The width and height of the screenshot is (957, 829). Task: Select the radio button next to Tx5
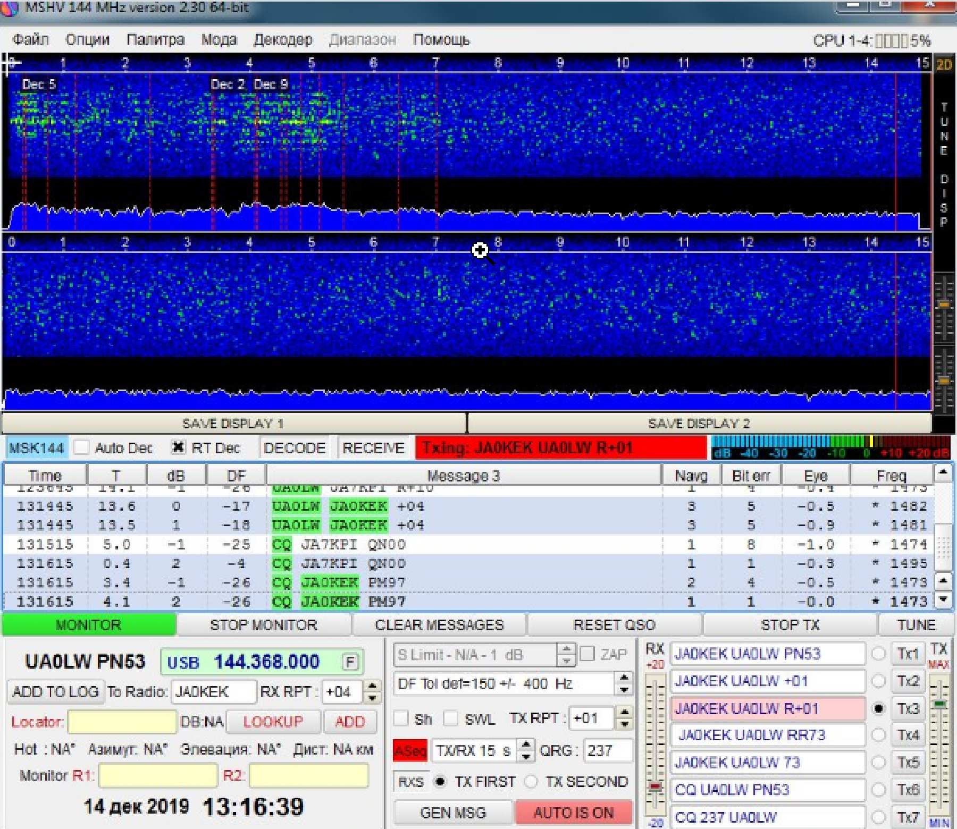click(879, 763)
